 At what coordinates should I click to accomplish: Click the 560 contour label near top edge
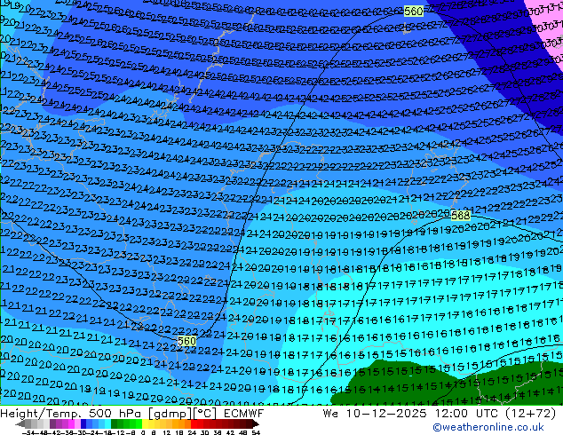413,12
